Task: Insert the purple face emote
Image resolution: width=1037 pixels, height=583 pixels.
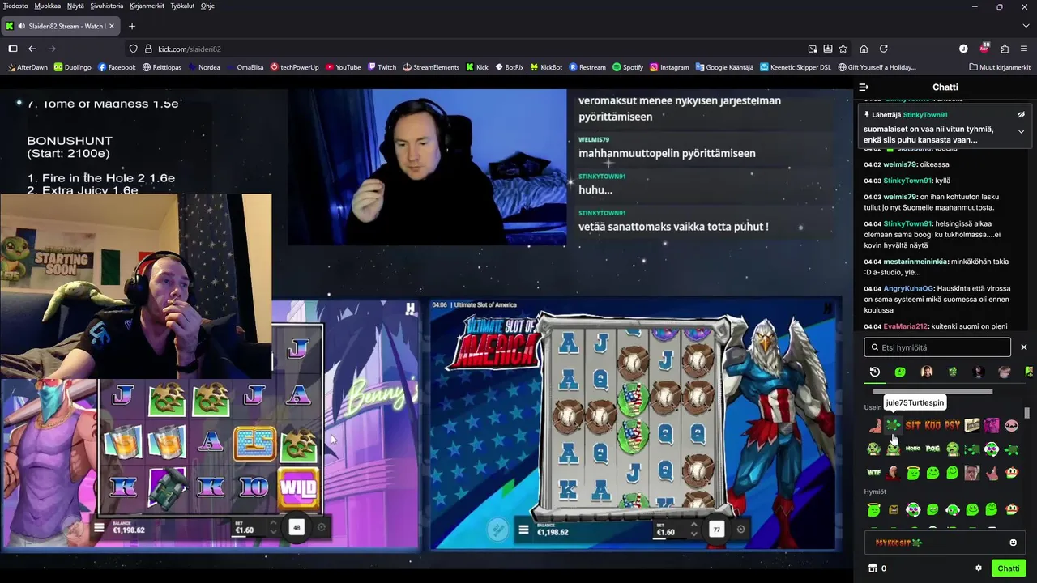Action: click(992, 425)
